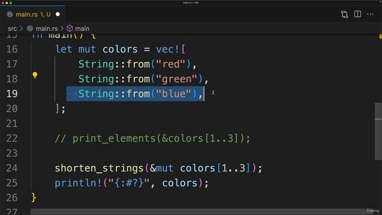The height and width of the screenshot is (215, 382).
Task: Select the main.rs editor tab
Action: coord(33,14)
